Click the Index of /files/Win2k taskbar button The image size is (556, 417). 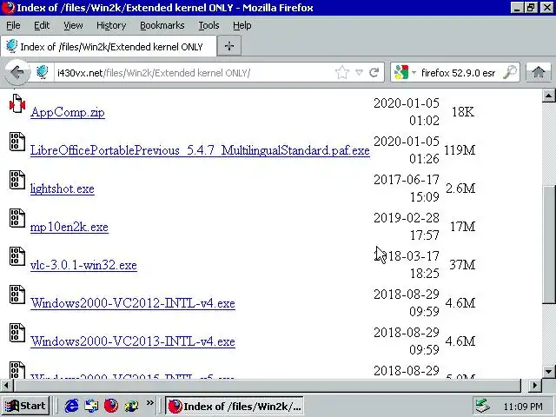point(235,406)
